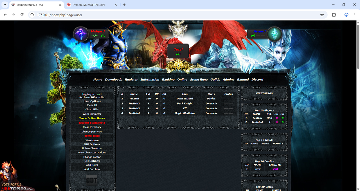Open the Banned page
Screen dimensions: 360x191
(x=243, y=79)
